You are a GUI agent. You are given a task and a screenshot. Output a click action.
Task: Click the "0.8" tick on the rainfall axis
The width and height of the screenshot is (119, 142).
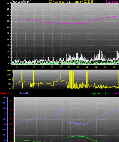(x=11, y=115)
